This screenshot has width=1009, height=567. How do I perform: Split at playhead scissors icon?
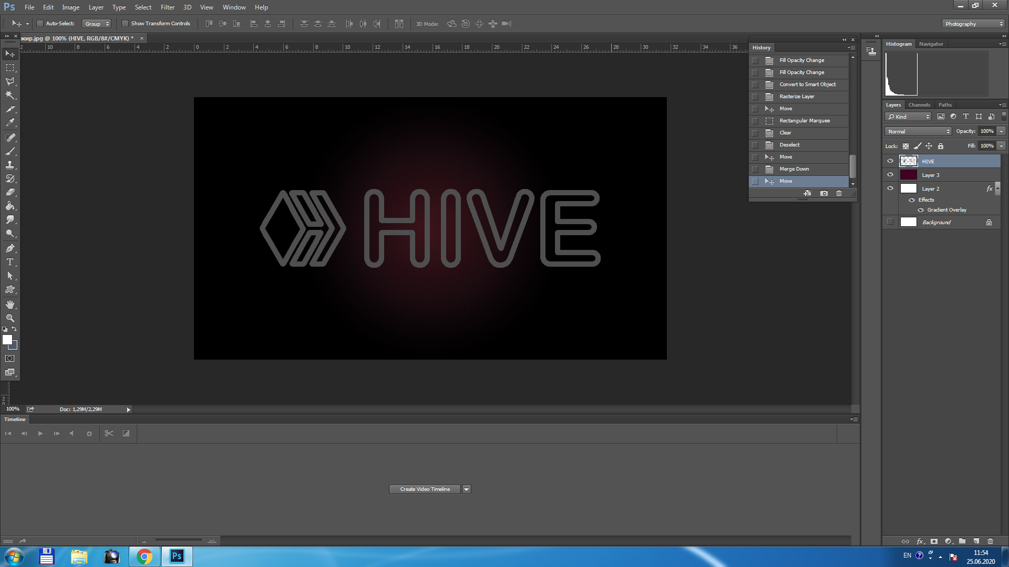tap(109, 434)
